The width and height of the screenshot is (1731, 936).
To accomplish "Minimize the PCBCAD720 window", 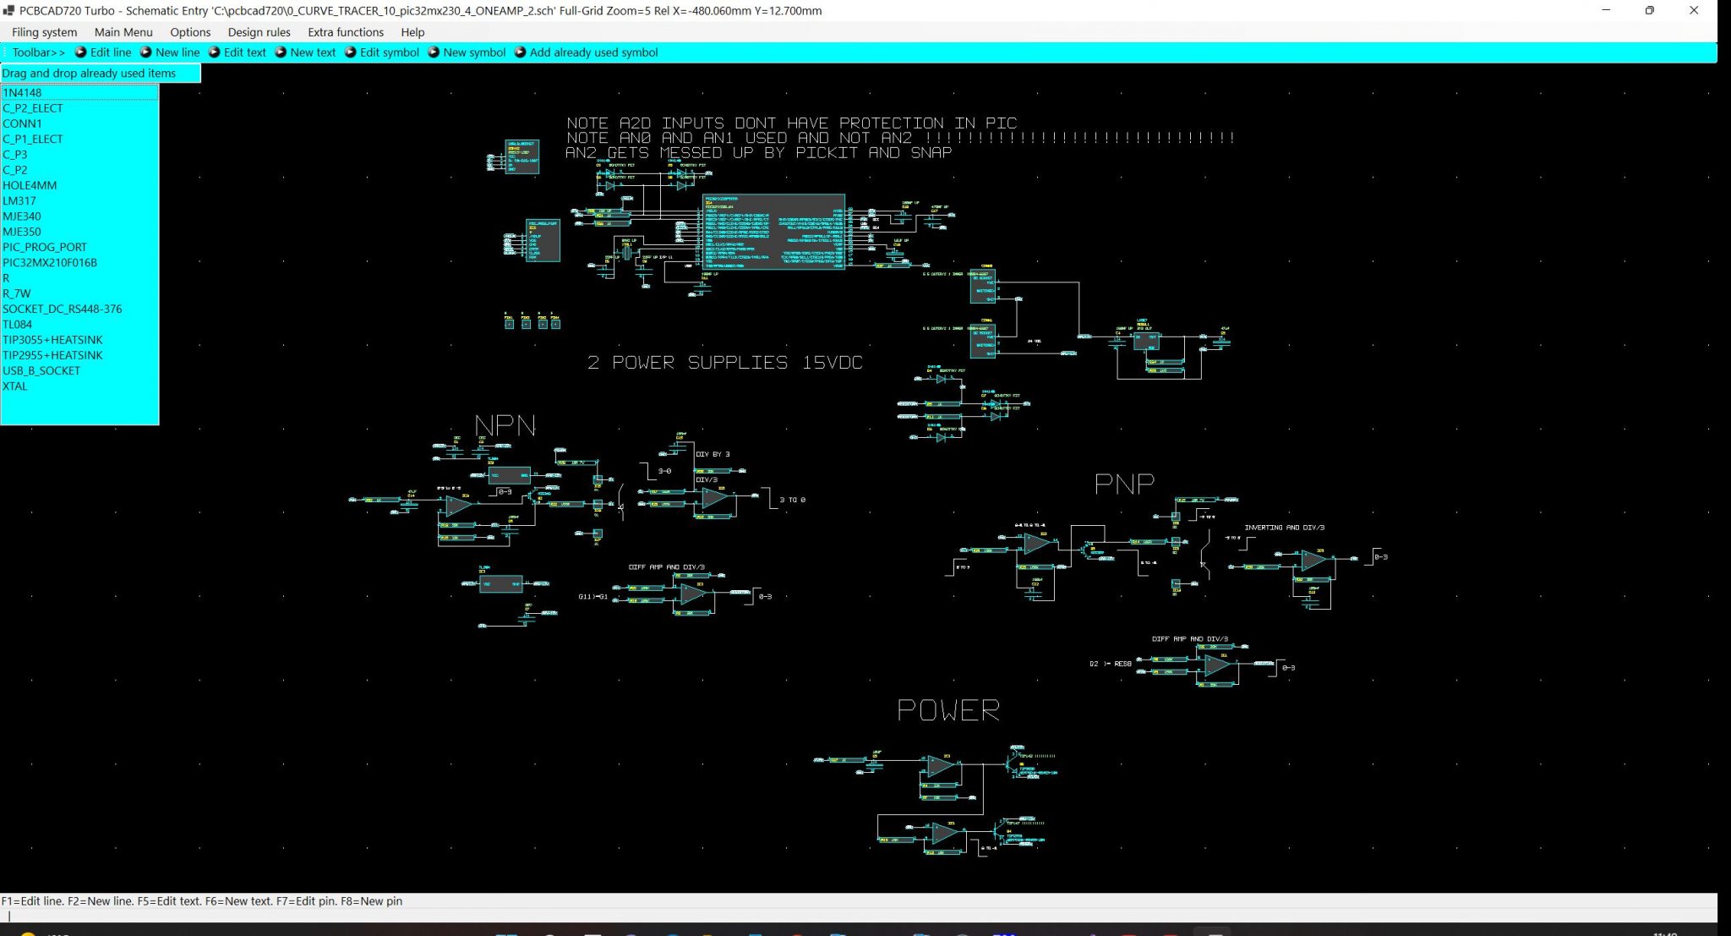I will [x=1606, y=10].
